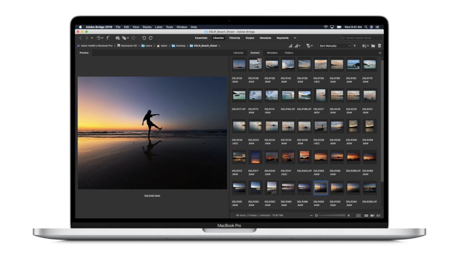Open the Libraries panel tab
Screen dimensions: 455x256
click(238, 53)
